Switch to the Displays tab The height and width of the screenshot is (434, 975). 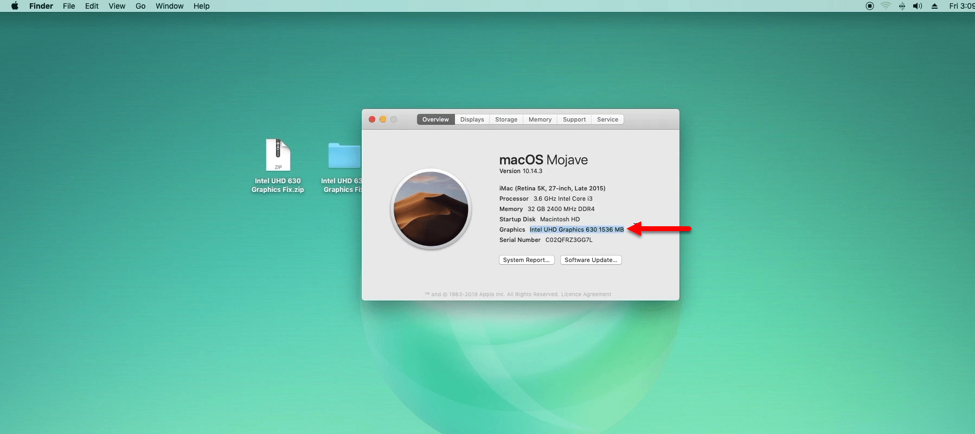coord(472,119)
